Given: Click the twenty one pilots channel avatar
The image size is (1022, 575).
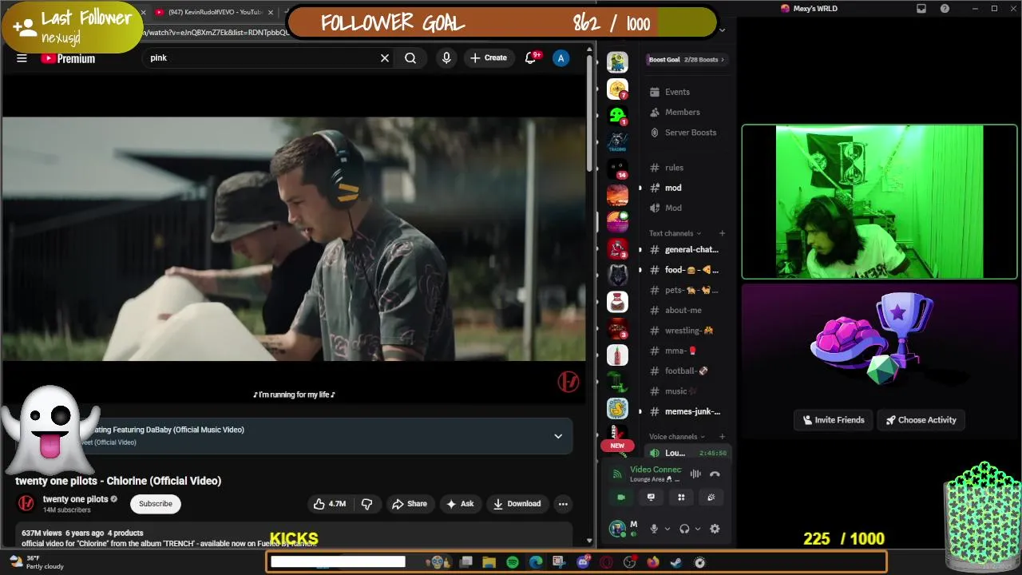Looking at the screenshot, I should (x=26, y=503).
